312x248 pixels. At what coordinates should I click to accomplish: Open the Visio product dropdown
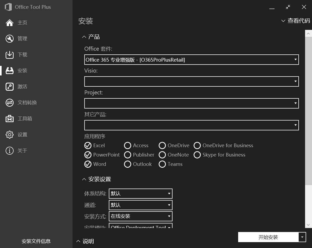coord(191,81)
